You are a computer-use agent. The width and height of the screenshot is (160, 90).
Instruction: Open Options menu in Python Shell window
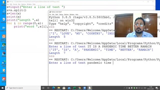point(66,14)
